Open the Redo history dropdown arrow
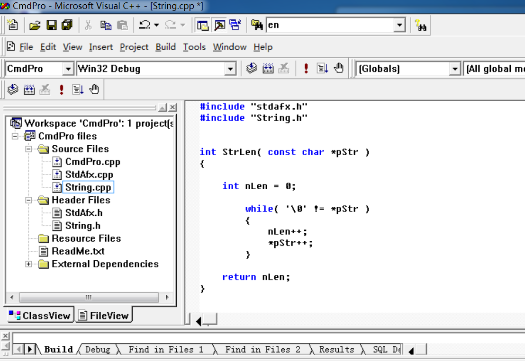The height and width of the screenshot is (361, 525). point(182,25)
